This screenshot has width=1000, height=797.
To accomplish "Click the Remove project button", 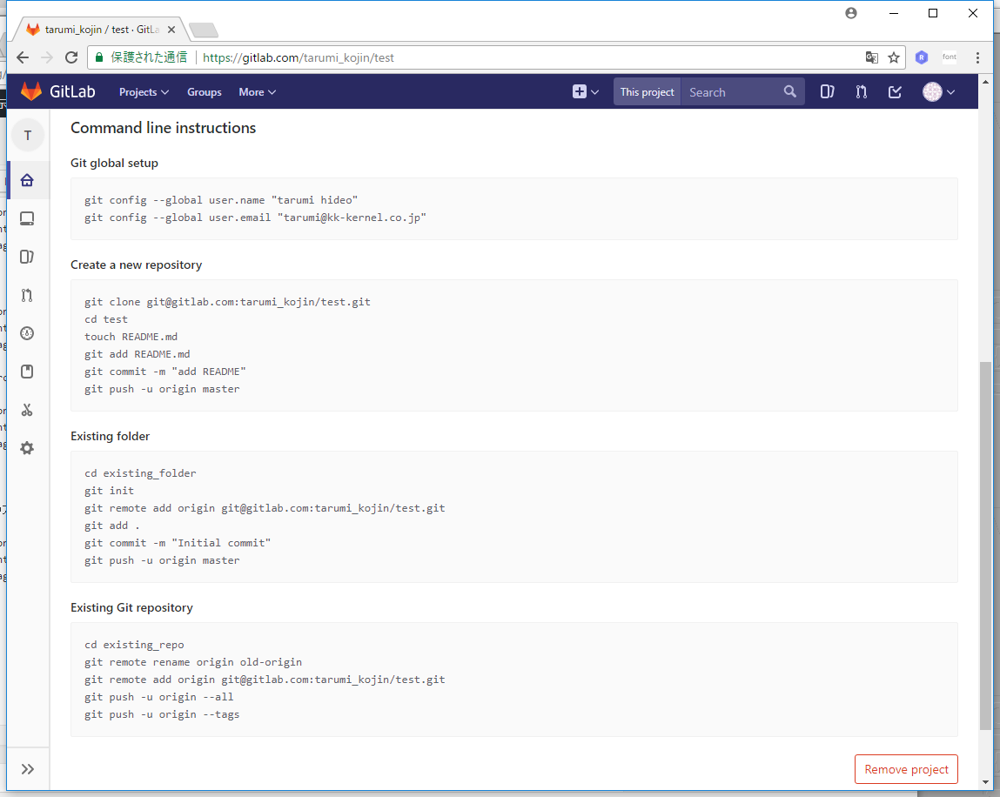I will (906, 769).
